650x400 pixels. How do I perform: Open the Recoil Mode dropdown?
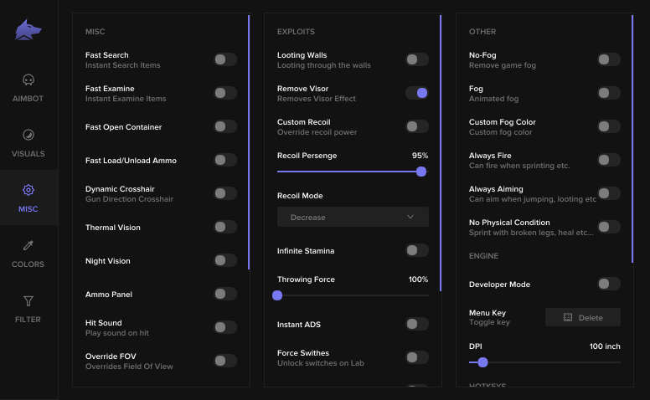pyautogui.click(x=353, y=217)
